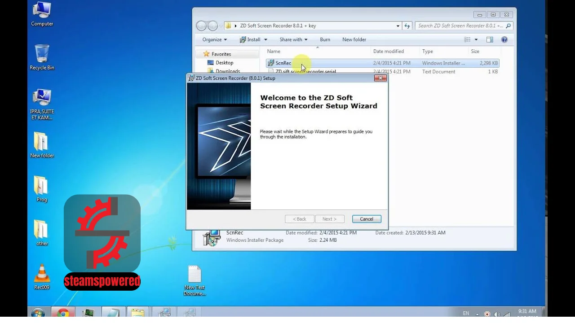Image resolution: width=575 pixels, height=323 pixels.
Task: Click the address bar path text
Action: point(278,26)
